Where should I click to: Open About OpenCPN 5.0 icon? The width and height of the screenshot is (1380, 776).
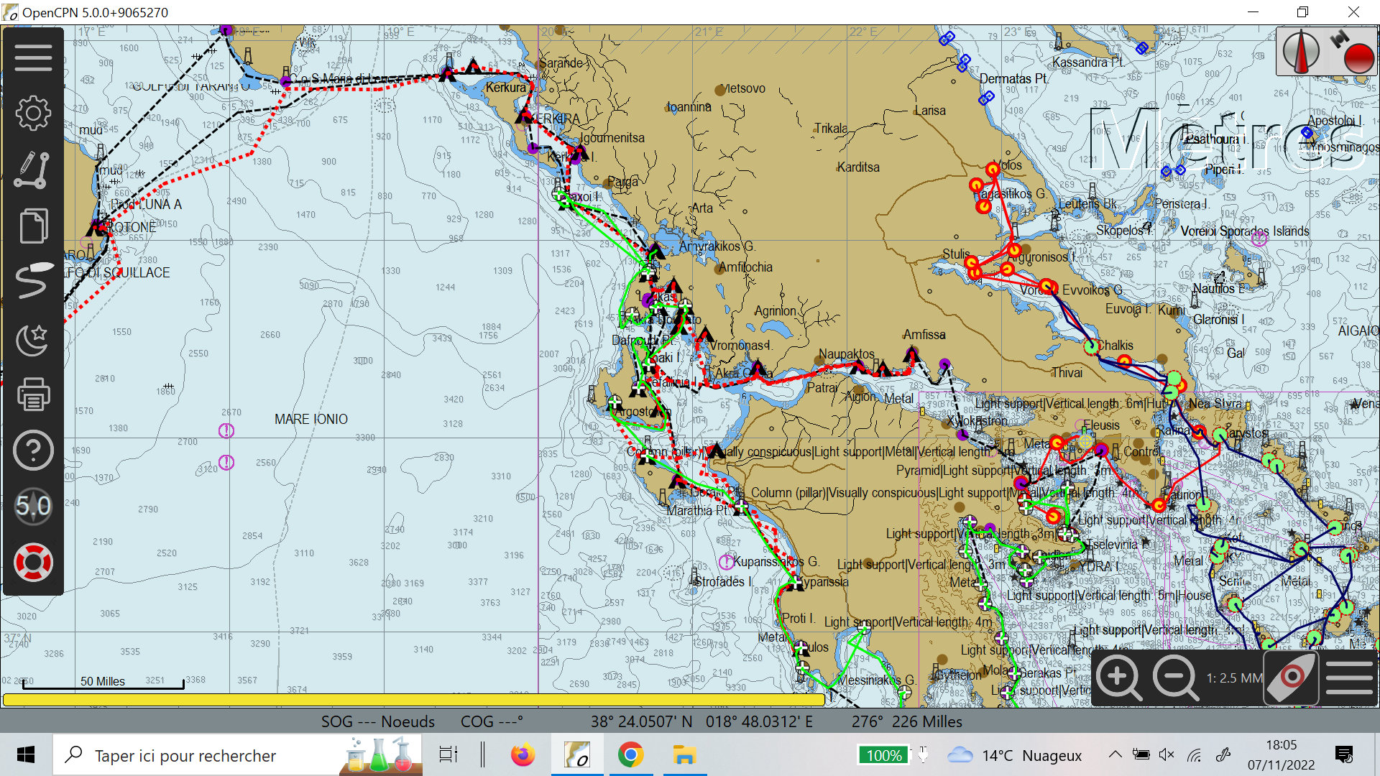33,507
